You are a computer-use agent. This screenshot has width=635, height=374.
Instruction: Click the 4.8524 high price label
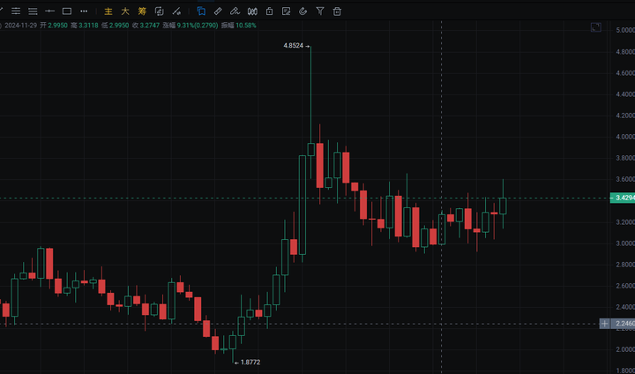pyautogui.click(x=294, y=46)
